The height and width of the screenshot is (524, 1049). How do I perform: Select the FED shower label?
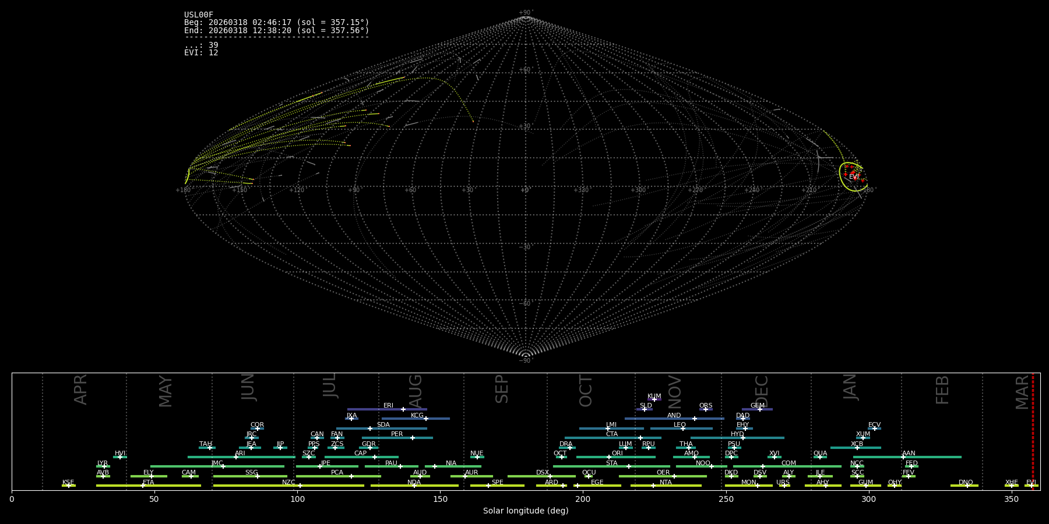tap(911, 463)
